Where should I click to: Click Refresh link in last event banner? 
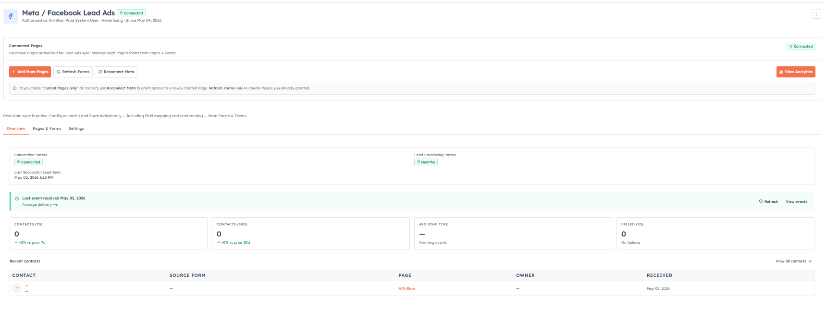coord(768,201)
